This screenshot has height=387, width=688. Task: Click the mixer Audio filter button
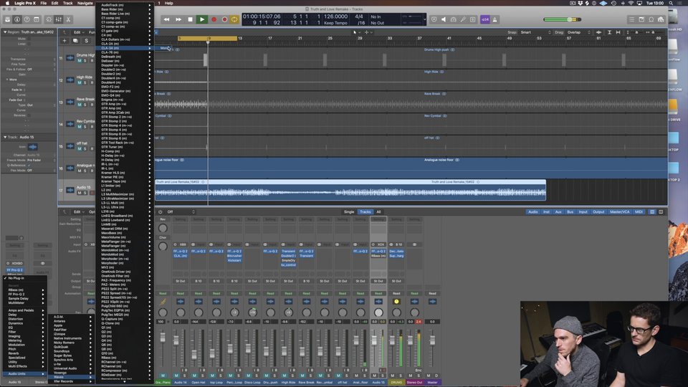tap(532, 211)
